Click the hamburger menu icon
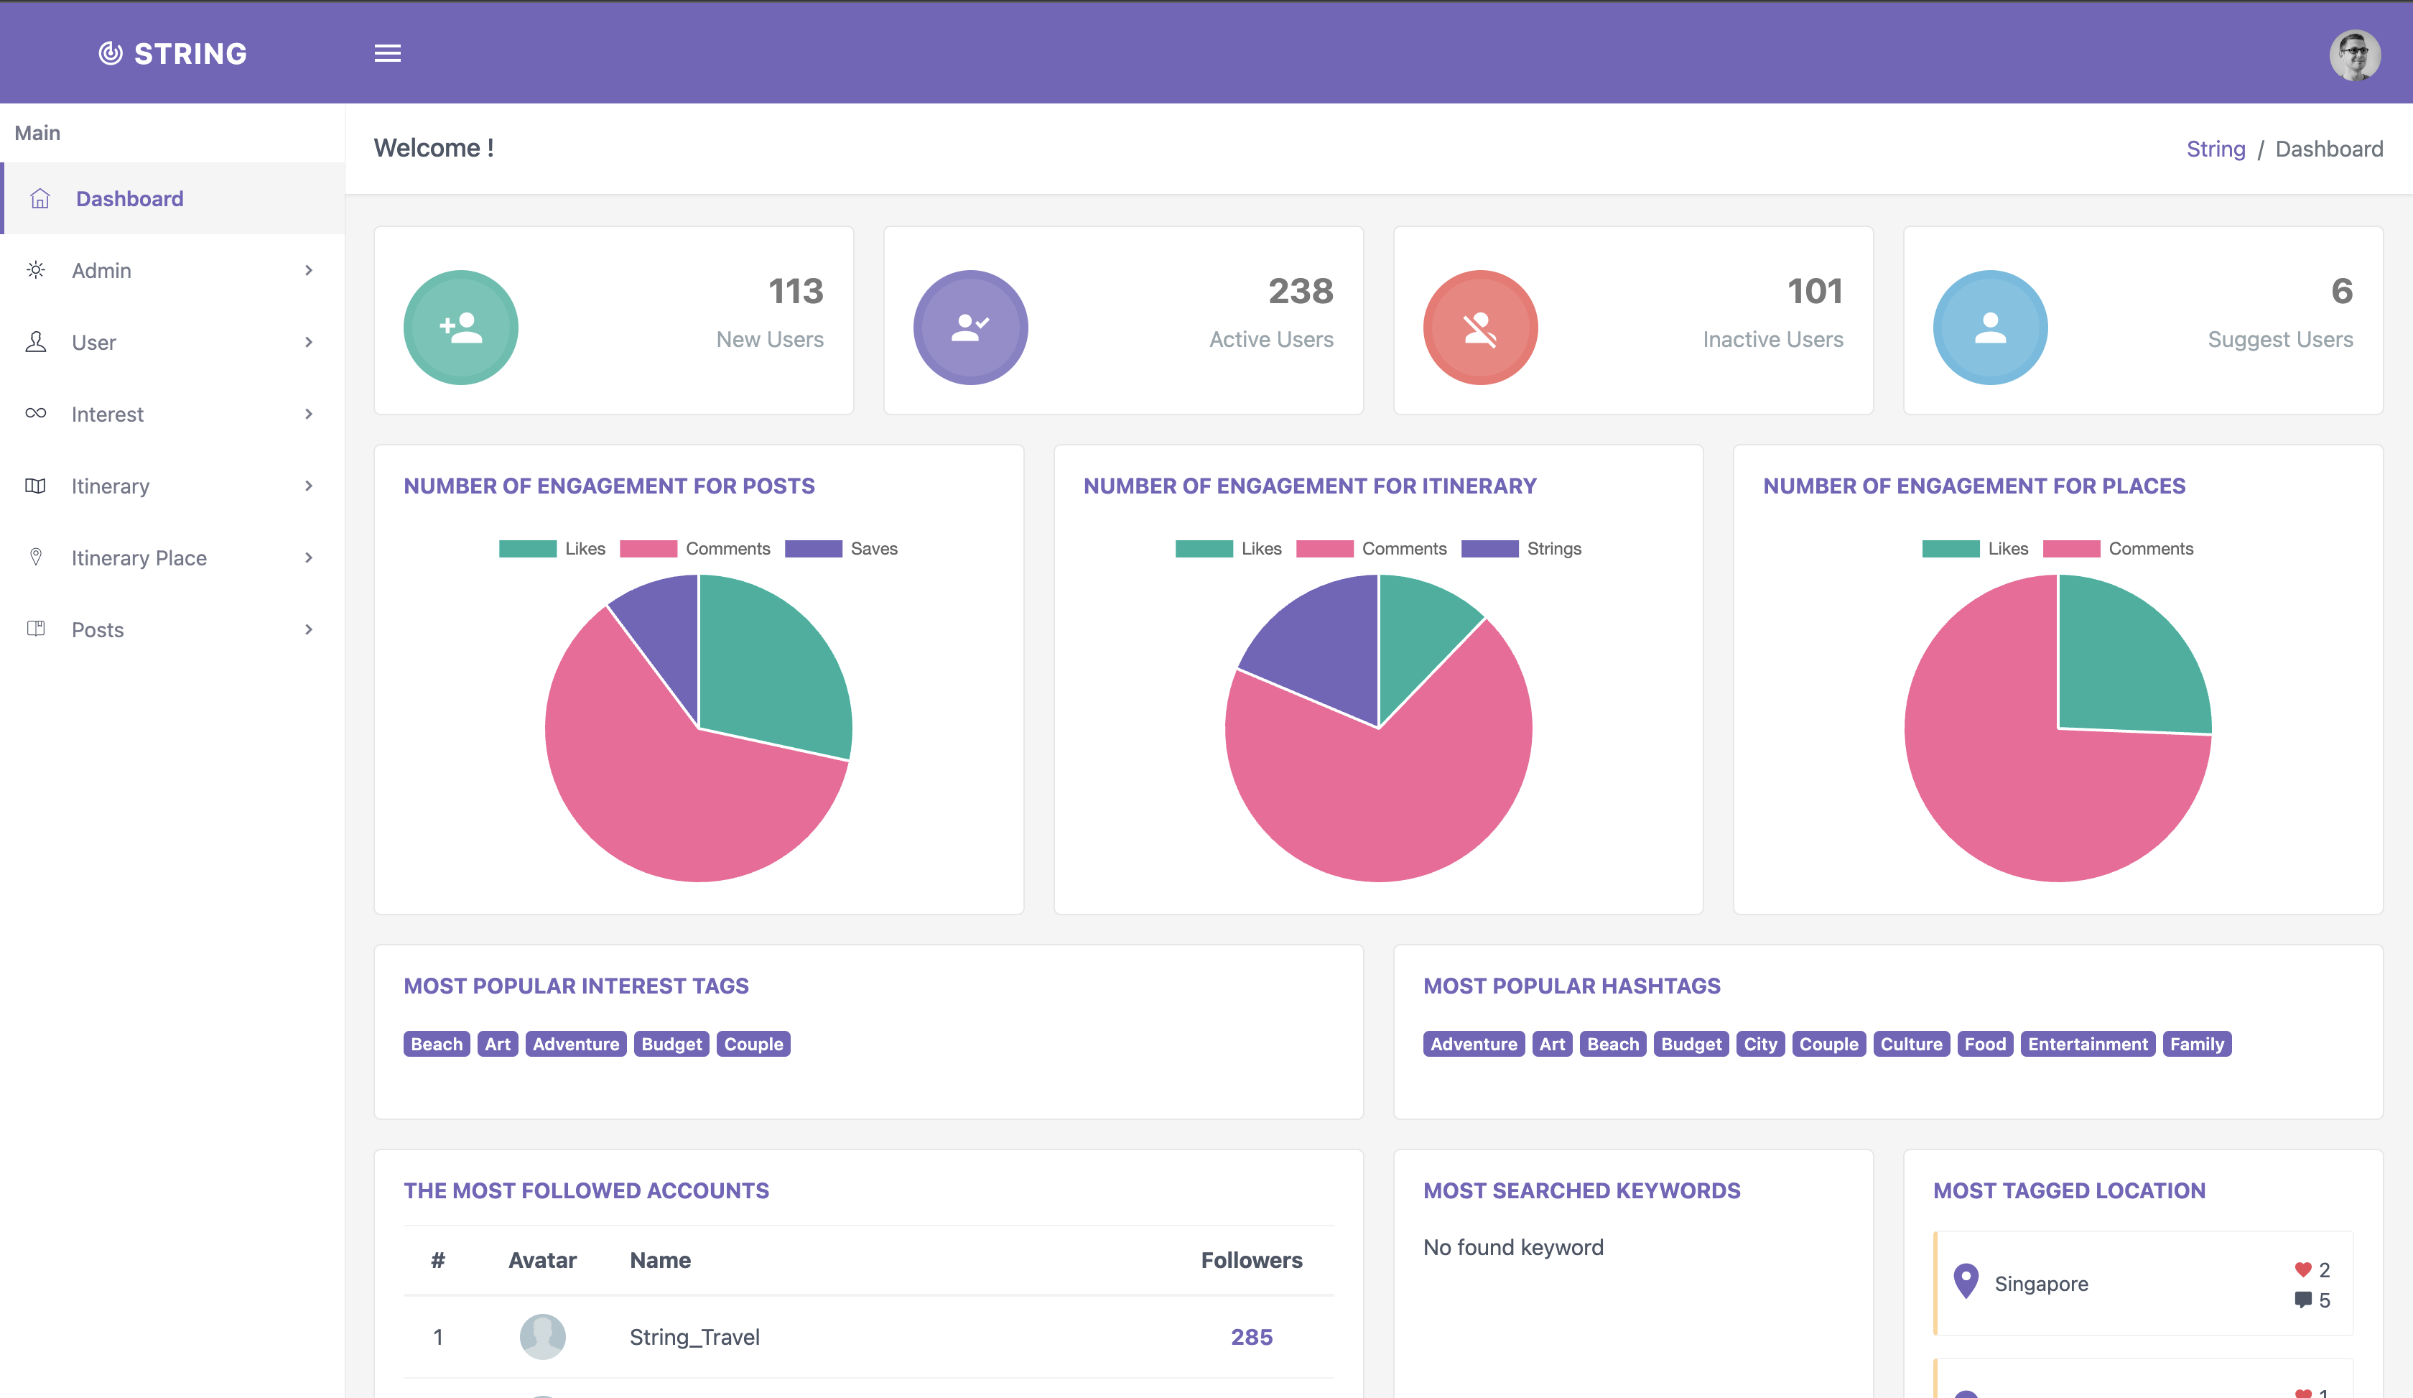This screenshot has height=1398, width=2413. (x=387, y=54)
